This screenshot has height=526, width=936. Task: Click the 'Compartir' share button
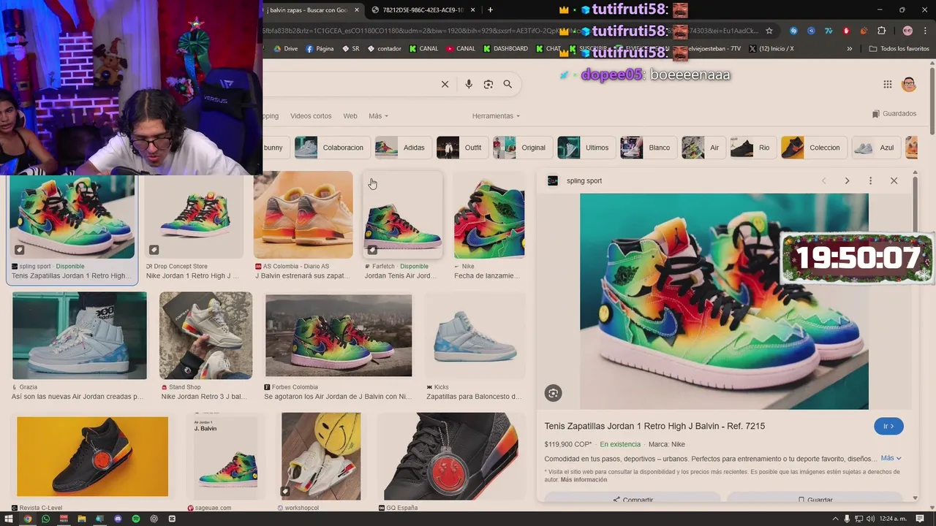pyautogui.click(x=633, y=500)
